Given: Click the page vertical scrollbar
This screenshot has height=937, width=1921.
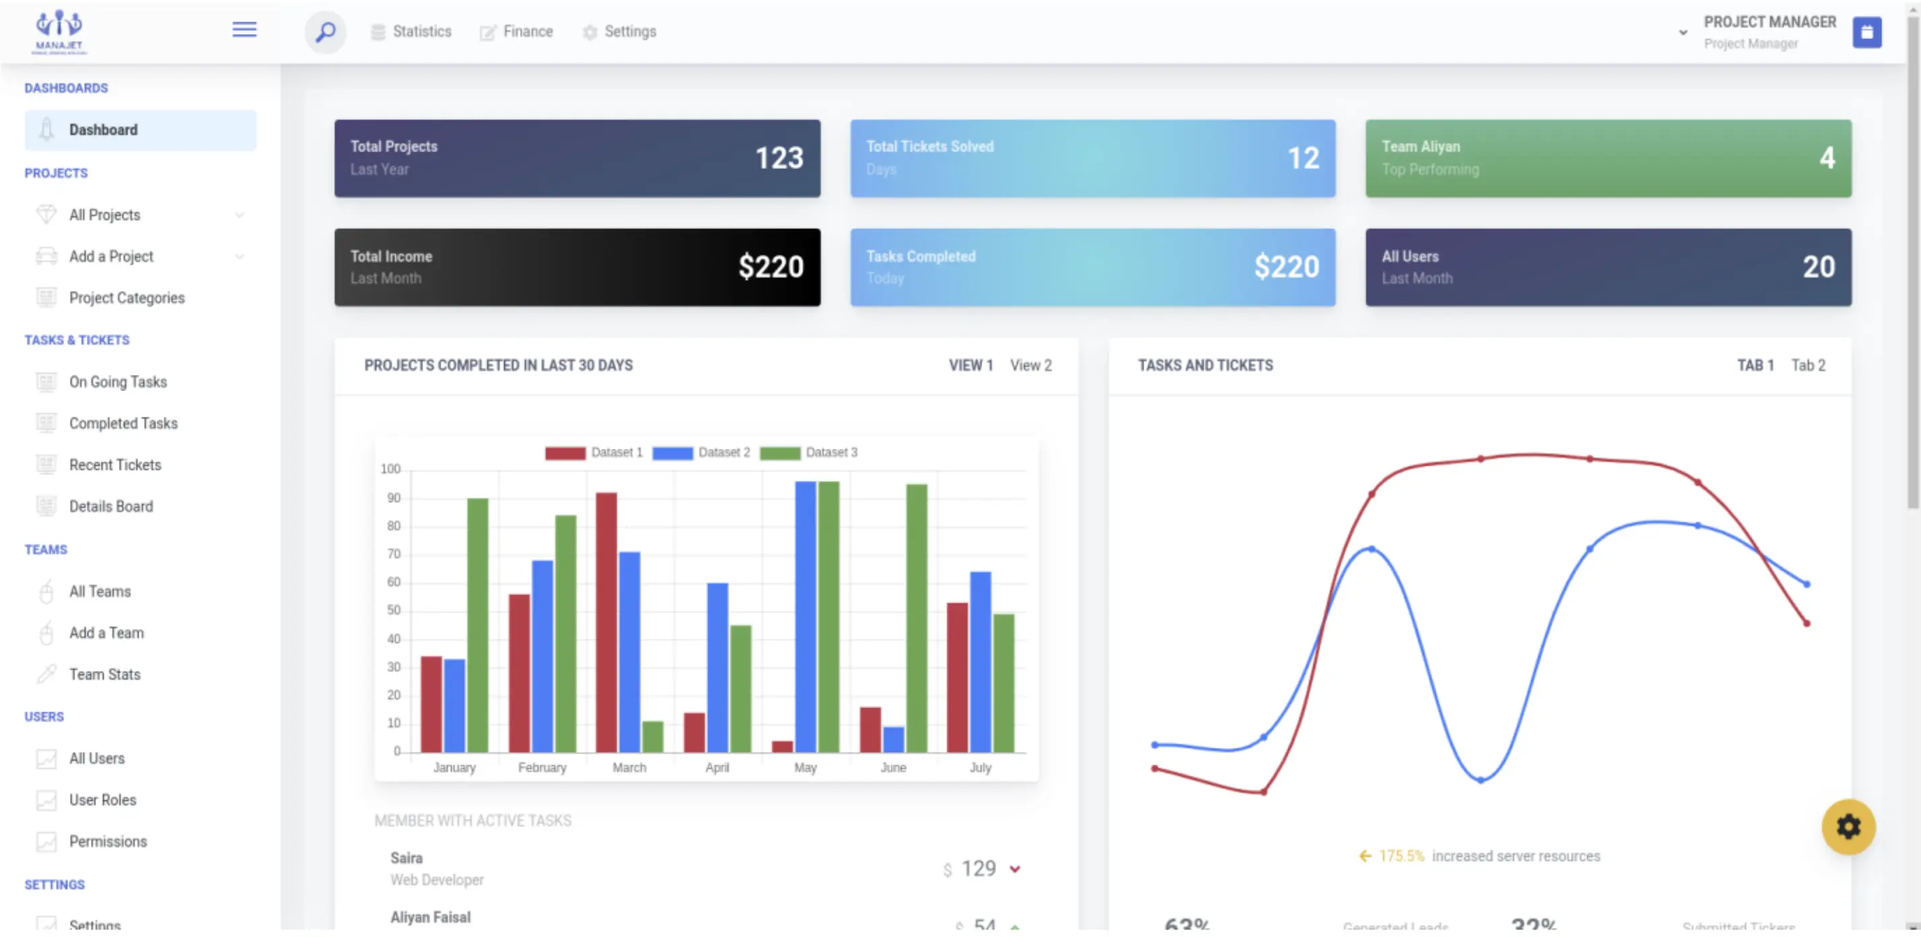Looking at the screenshot, I should (1913, 261).
